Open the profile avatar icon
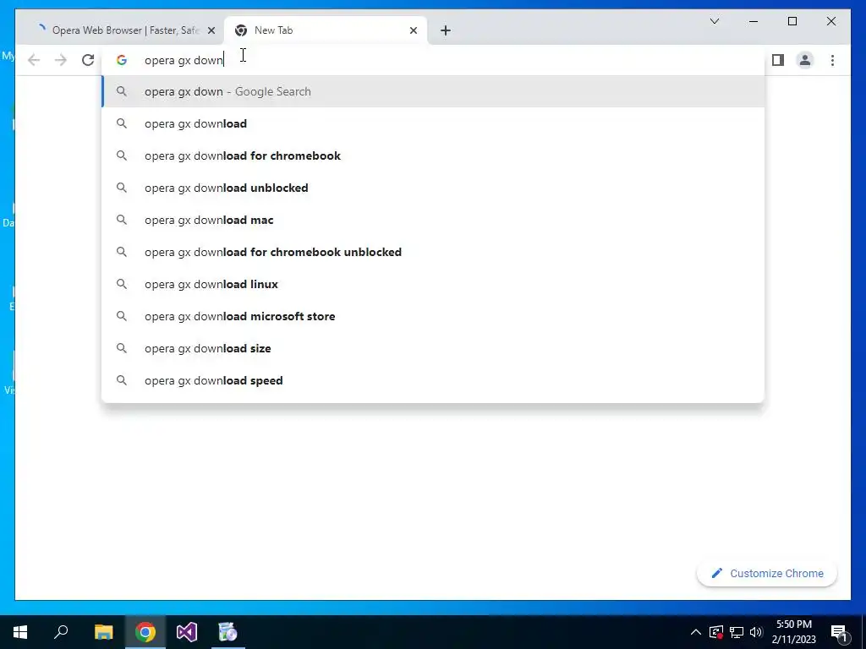 [805, 60]
